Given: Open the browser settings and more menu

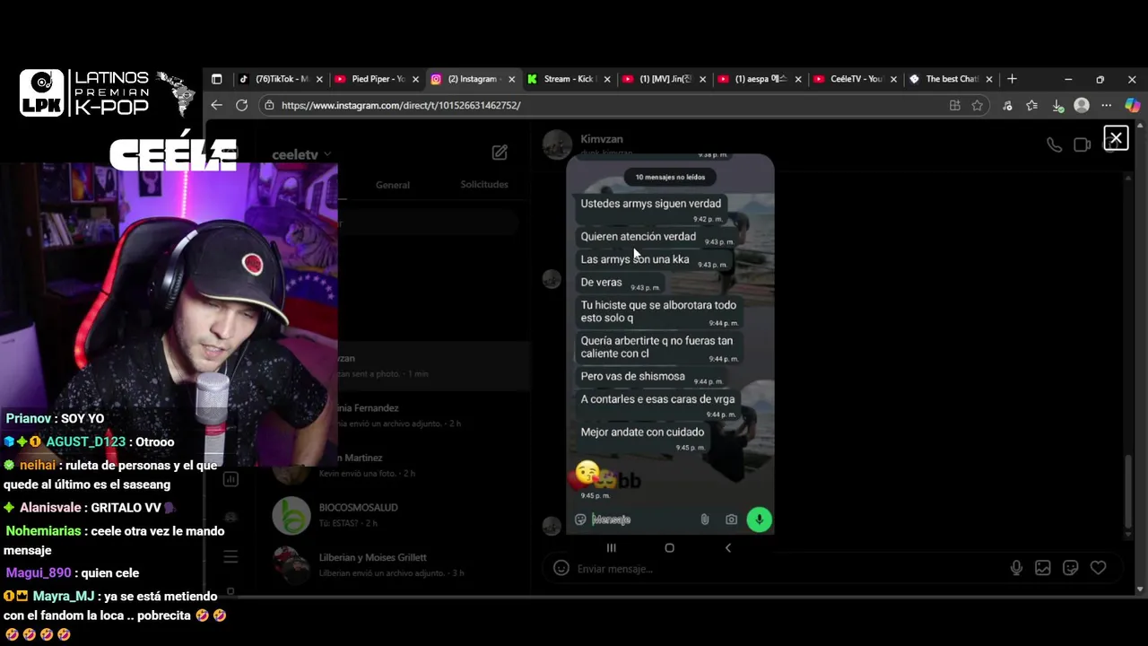Looking at the screenshot, I should coord(1107,105).
